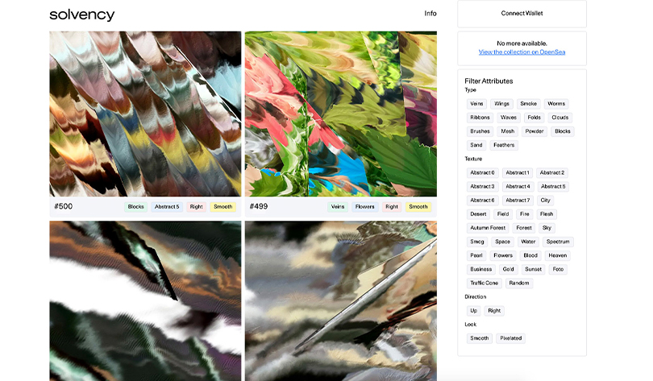The image size is (653, 381).
Task: Enable the Smooth look filter in sidebar
Action: pyautogui.click(x=479, y=338)
